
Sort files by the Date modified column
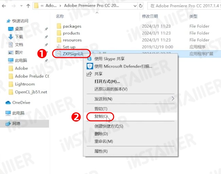[x=150, y=16]
